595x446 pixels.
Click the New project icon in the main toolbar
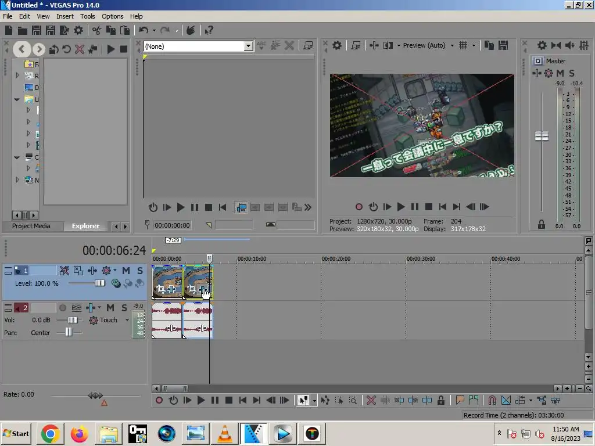click(9, 30)
